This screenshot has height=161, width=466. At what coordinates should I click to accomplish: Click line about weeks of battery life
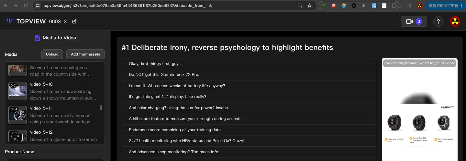click(x=249, y=86)
